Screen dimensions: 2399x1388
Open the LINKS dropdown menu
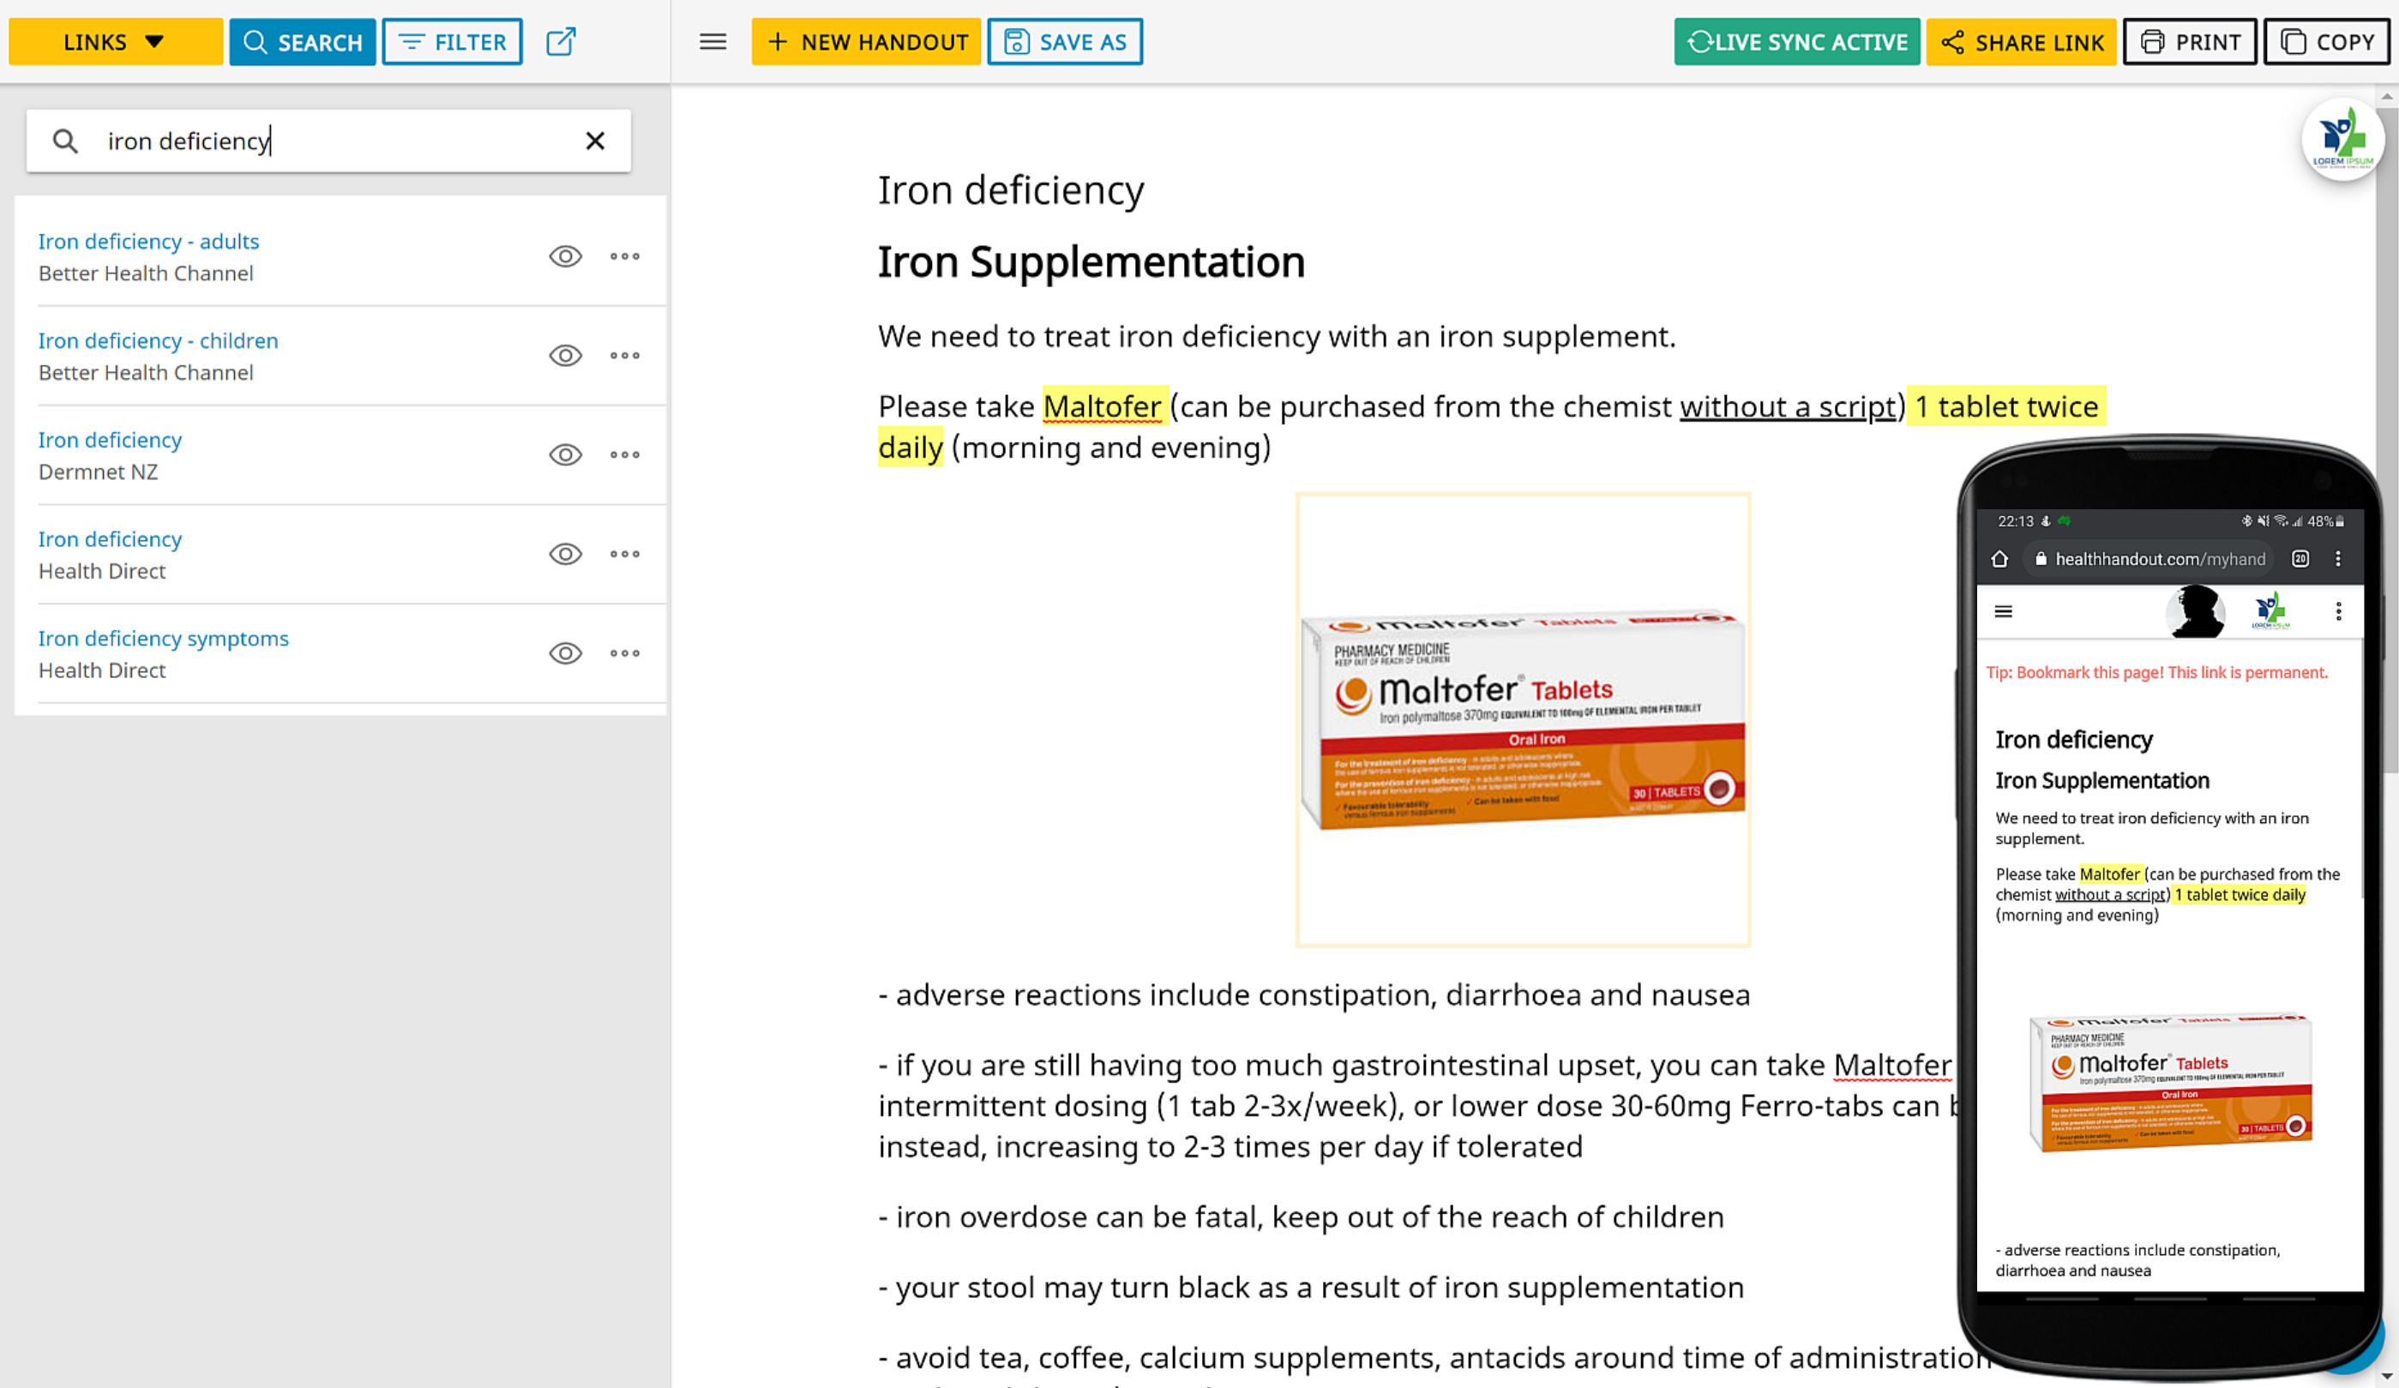(x=115, y=42)
